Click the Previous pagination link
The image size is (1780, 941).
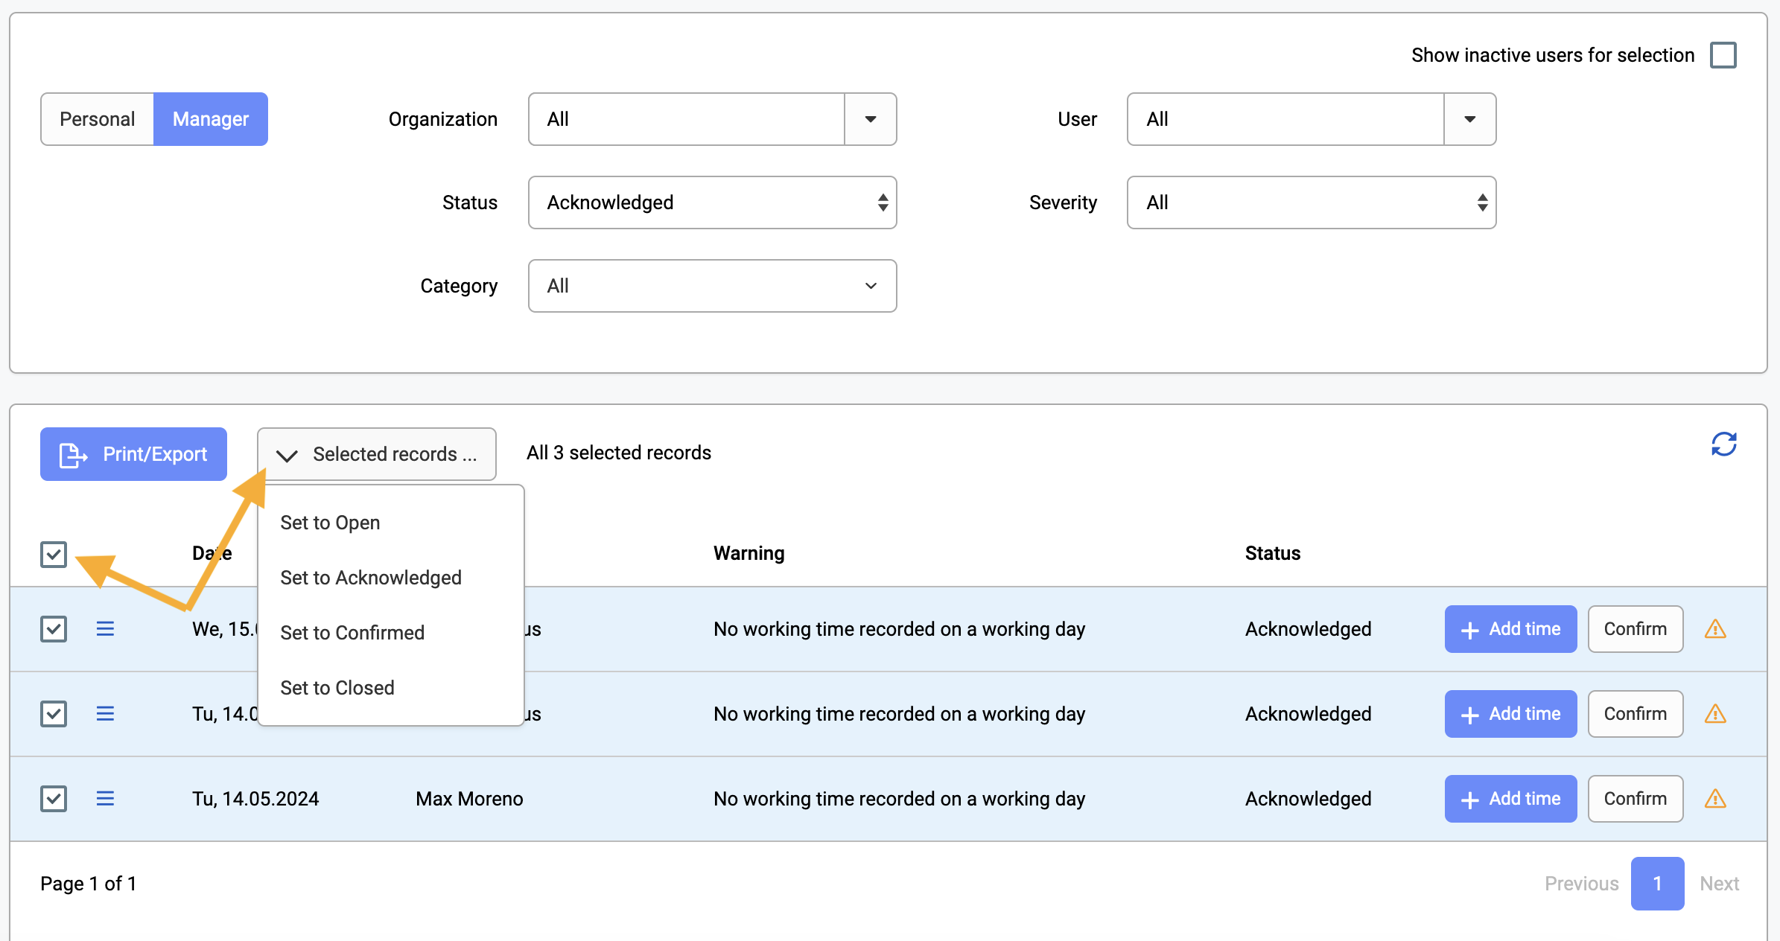tap(1581, 884)
